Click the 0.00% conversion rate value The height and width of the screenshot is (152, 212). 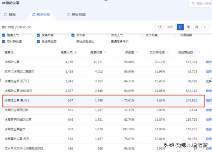(161, 110)
